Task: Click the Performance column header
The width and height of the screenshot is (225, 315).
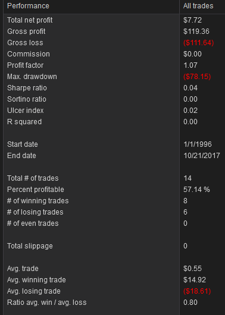Action: pos(28,6)
